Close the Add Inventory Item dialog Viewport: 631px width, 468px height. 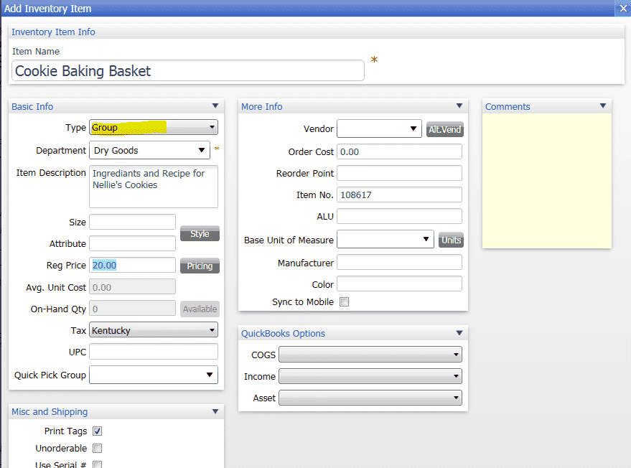(x=623, y=8)
